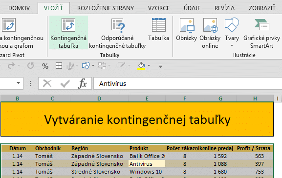
Task: Select the profit cell showing 753
Action: [x=255, y=172]
